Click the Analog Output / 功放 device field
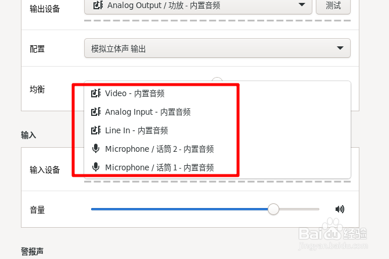The height and width of the screenshot is (259, 389). [198, 5]
